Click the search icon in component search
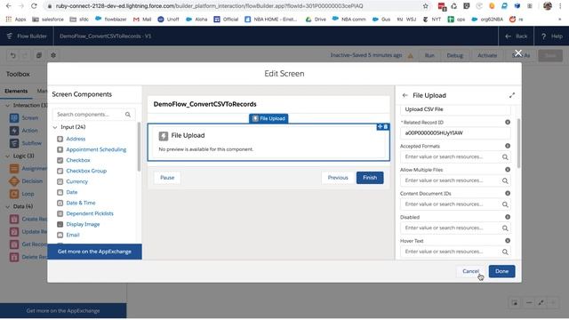Image resolution: width=569 pixels, height=320 pixels. [x=128, y=115]
